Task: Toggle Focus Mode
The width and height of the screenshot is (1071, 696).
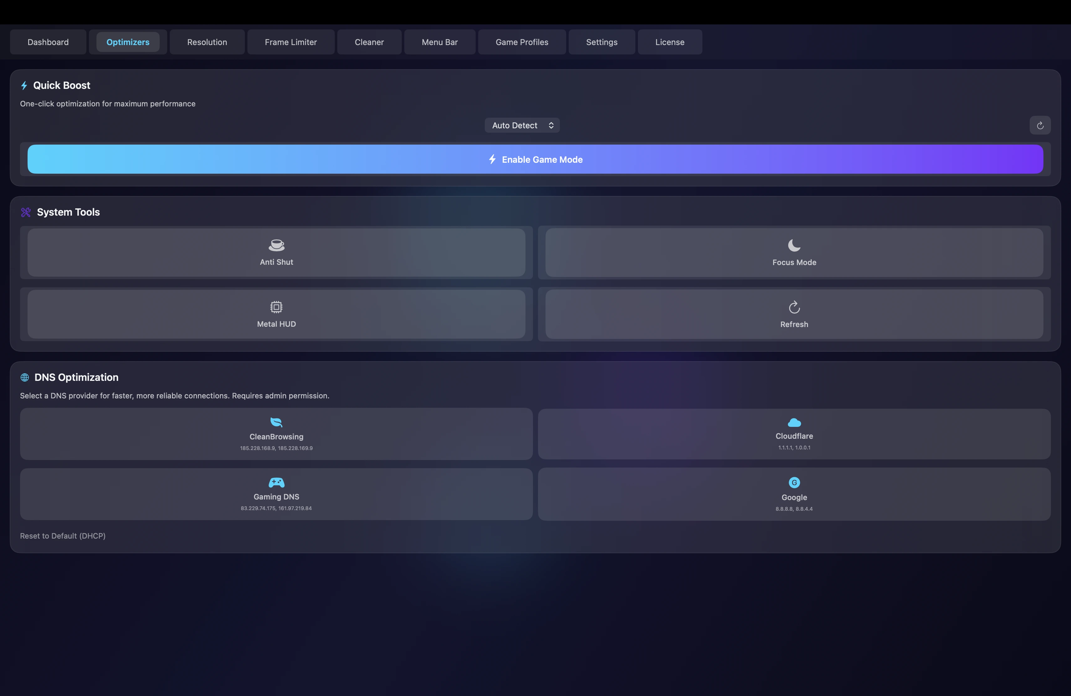Action: 794,252
